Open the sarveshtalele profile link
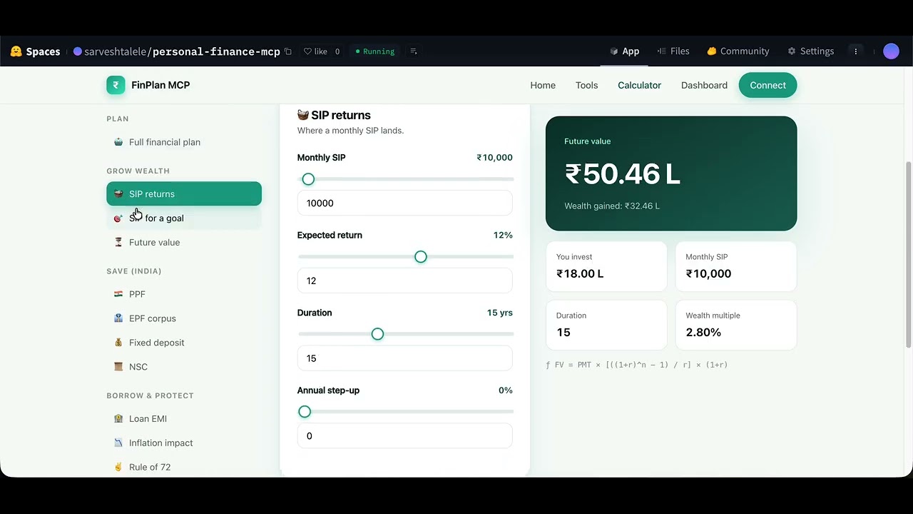The image size is (913, 514). click(116, 51)
